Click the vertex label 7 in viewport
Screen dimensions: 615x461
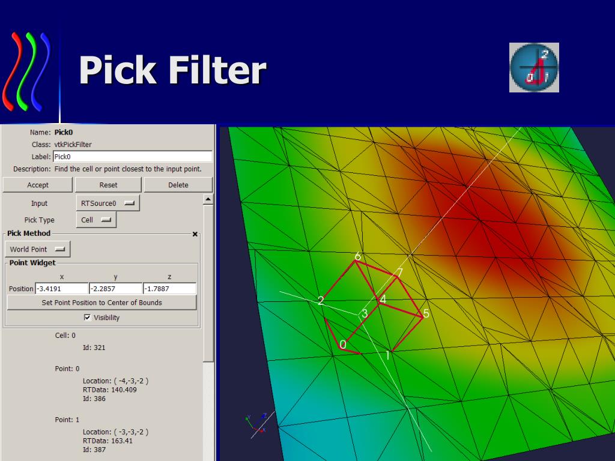click(x=399, y=272)
